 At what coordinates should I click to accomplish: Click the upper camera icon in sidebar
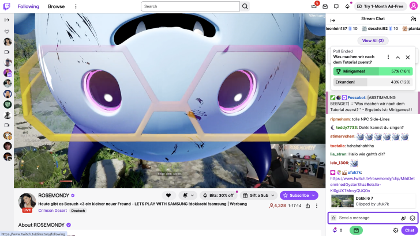[7, 52]
